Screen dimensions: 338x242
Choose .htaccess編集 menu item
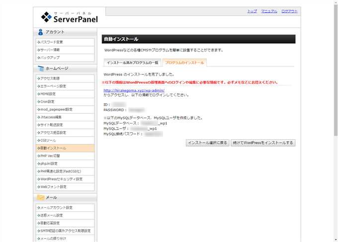click(51, 117)
